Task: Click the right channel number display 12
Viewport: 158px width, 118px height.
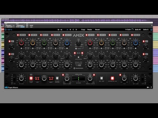Action: coord(51,78)
